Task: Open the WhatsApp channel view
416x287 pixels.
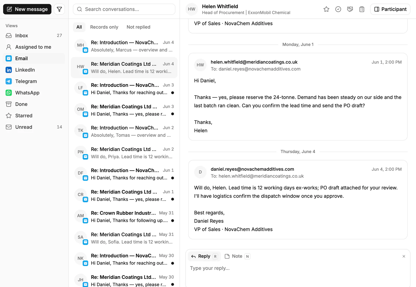Action: click(x=34, y=93)
